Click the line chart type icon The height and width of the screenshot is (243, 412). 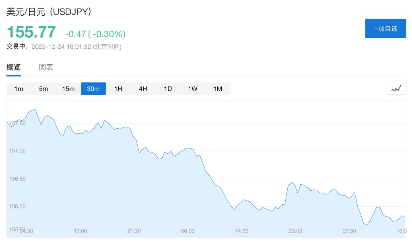[x=396, y=89]
